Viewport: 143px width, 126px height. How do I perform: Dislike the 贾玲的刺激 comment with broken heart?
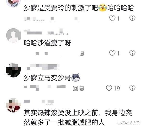click(x=132, y=18)
